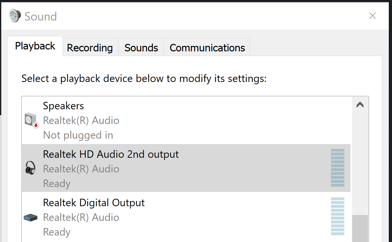The image size is (392, 242).
Task: Go to the Sounds tab
Action: click(x=141, y=48)
